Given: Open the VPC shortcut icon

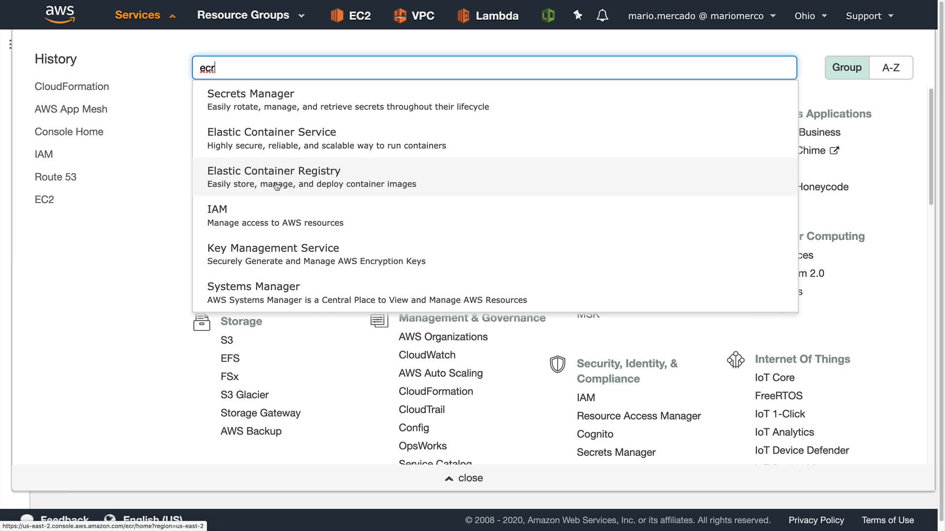Looking at the screenshot, I should (x=400, y=16).
